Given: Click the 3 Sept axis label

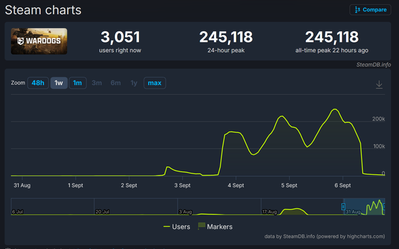Looking at the screenshot, I should (x=182, y=185).
